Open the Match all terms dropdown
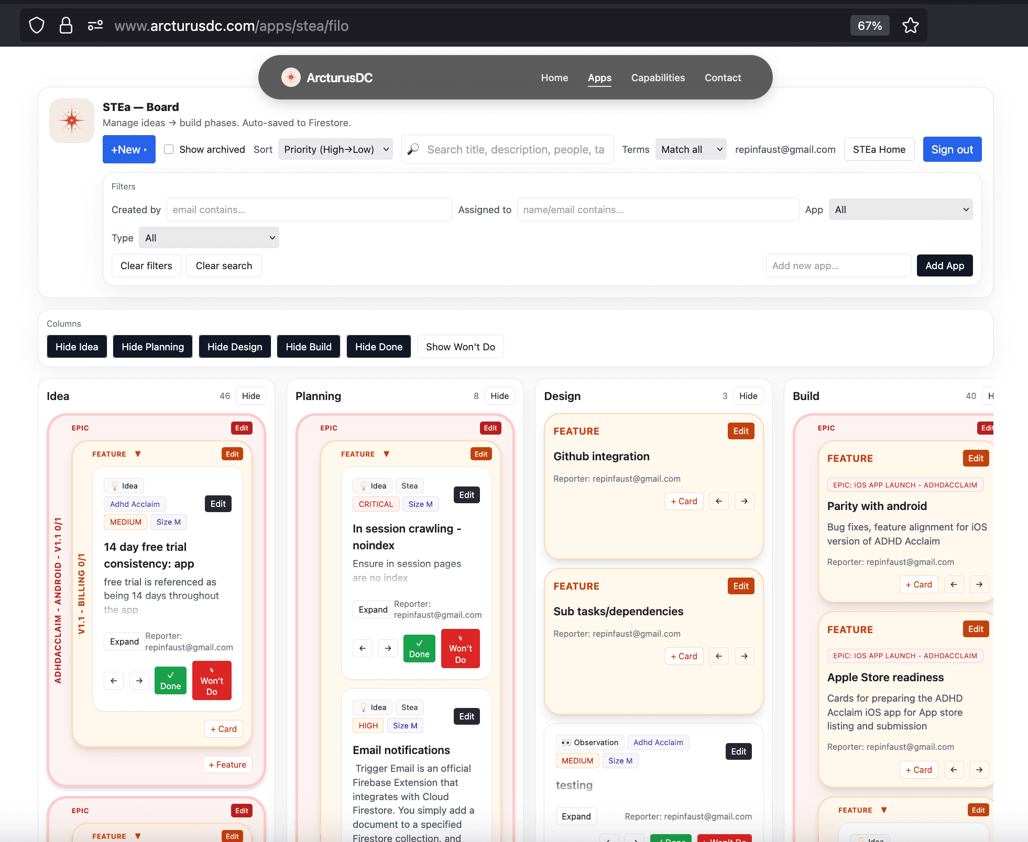This screenshot has height=842, width=1028. (690, 150)
